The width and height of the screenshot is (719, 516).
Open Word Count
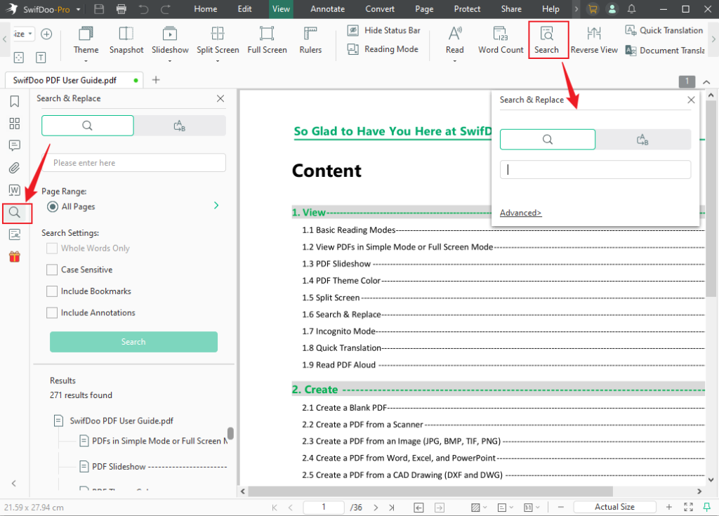(500, 41)
